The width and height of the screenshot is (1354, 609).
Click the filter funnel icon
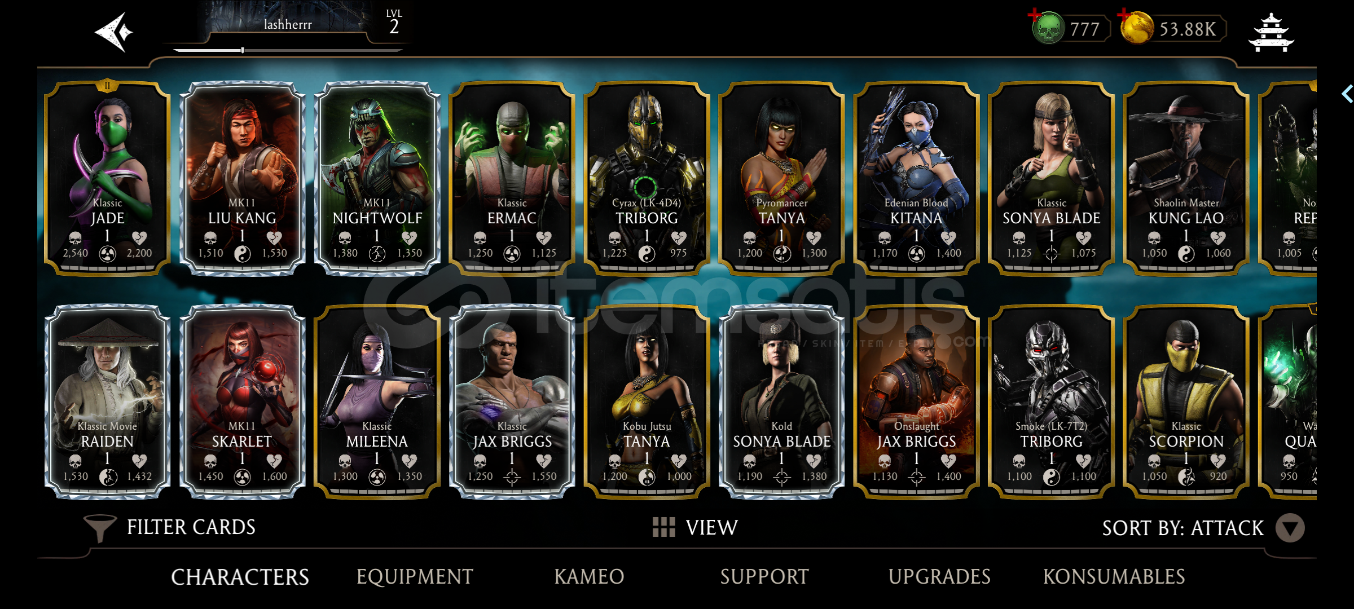(99, 528)
